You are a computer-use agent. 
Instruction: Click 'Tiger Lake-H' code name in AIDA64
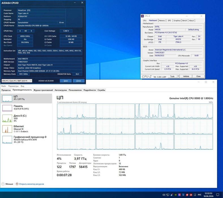41,13
